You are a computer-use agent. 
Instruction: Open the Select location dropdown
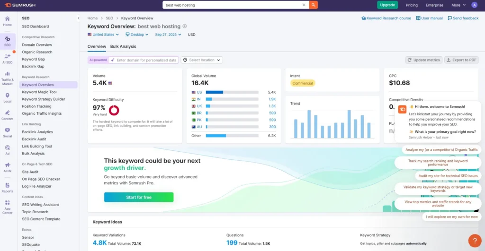202,60
